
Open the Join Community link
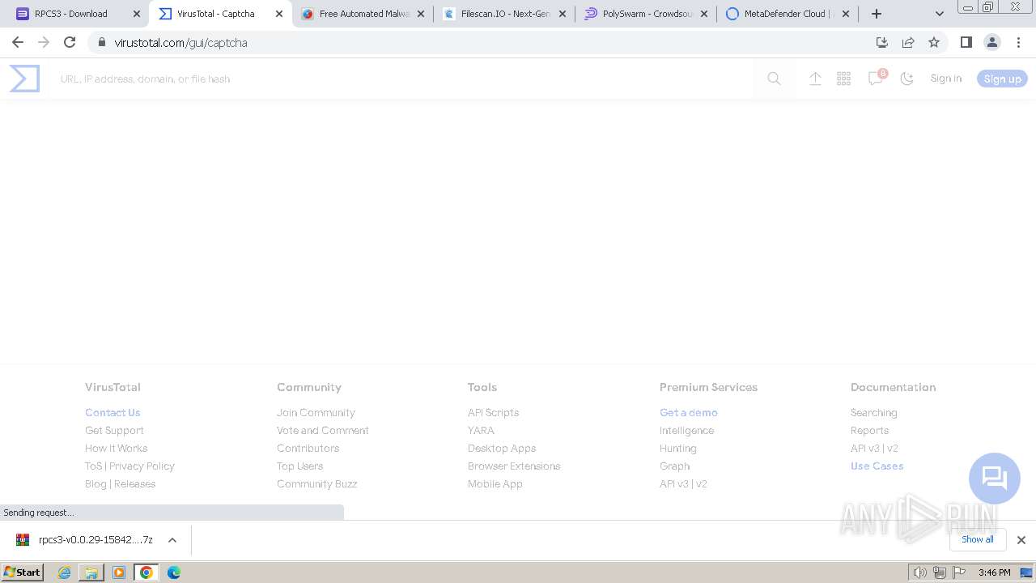[316, 413]
